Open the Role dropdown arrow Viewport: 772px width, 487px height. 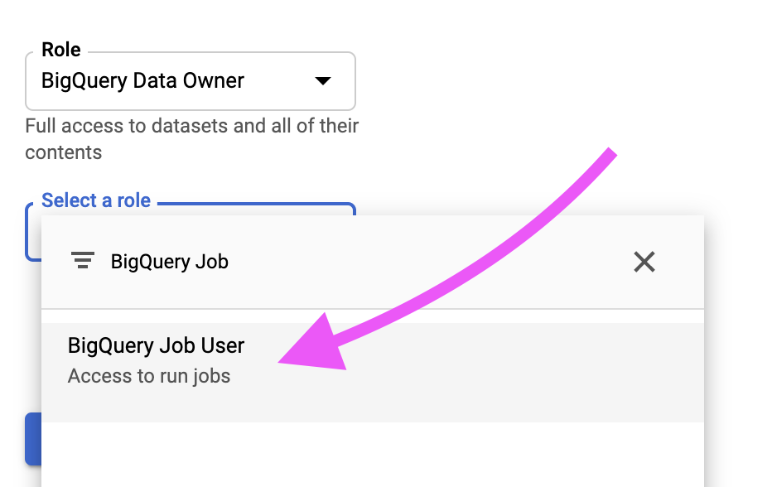[x=323, y=81]
